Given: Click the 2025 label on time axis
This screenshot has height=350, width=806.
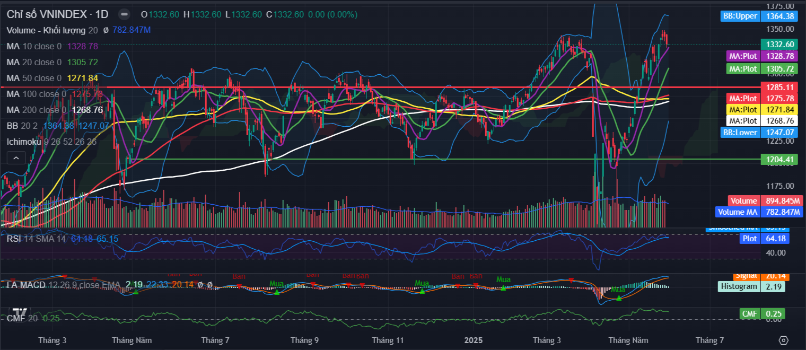Looking at the screenshot, I should coord(473,340).
